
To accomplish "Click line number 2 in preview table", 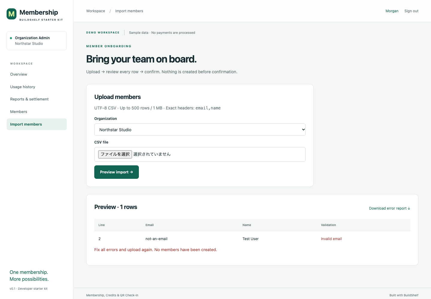I will pos(100,239).
